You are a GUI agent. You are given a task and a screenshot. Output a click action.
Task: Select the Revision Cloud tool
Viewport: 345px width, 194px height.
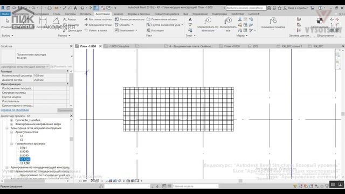[162, 19]
